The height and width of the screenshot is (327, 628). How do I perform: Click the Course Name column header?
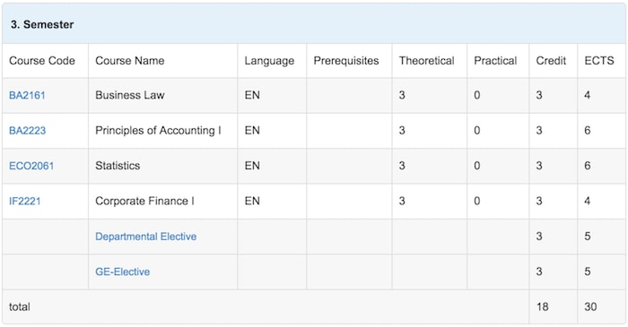pos(130,60)
